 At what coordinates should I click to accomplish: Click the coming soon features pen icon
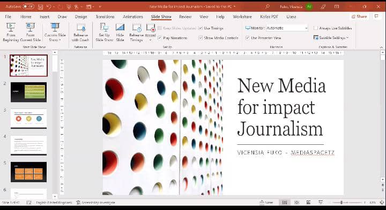(323, 6)
